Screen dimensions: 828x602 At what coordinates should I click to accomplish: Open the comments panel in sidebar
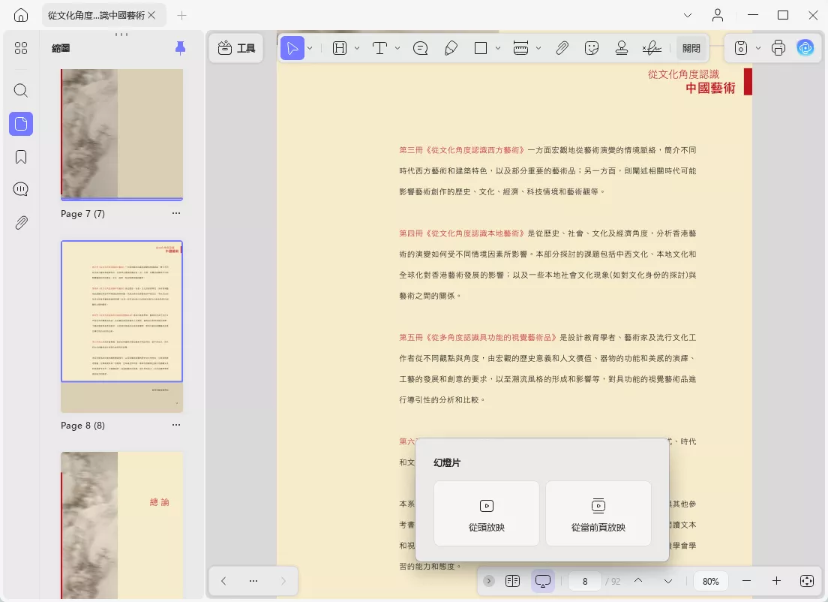(20, 189)
